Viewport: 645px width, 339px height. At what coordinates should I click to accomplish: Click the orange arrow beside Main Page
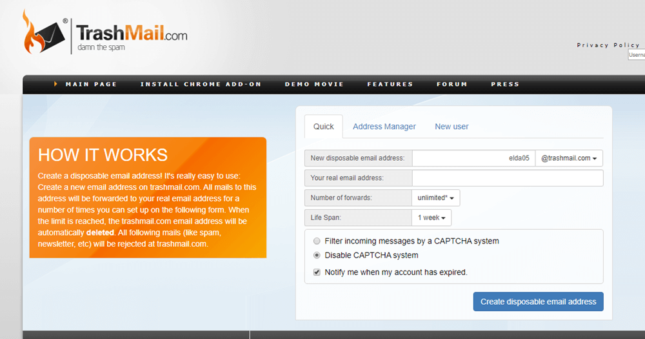[56, 84]
